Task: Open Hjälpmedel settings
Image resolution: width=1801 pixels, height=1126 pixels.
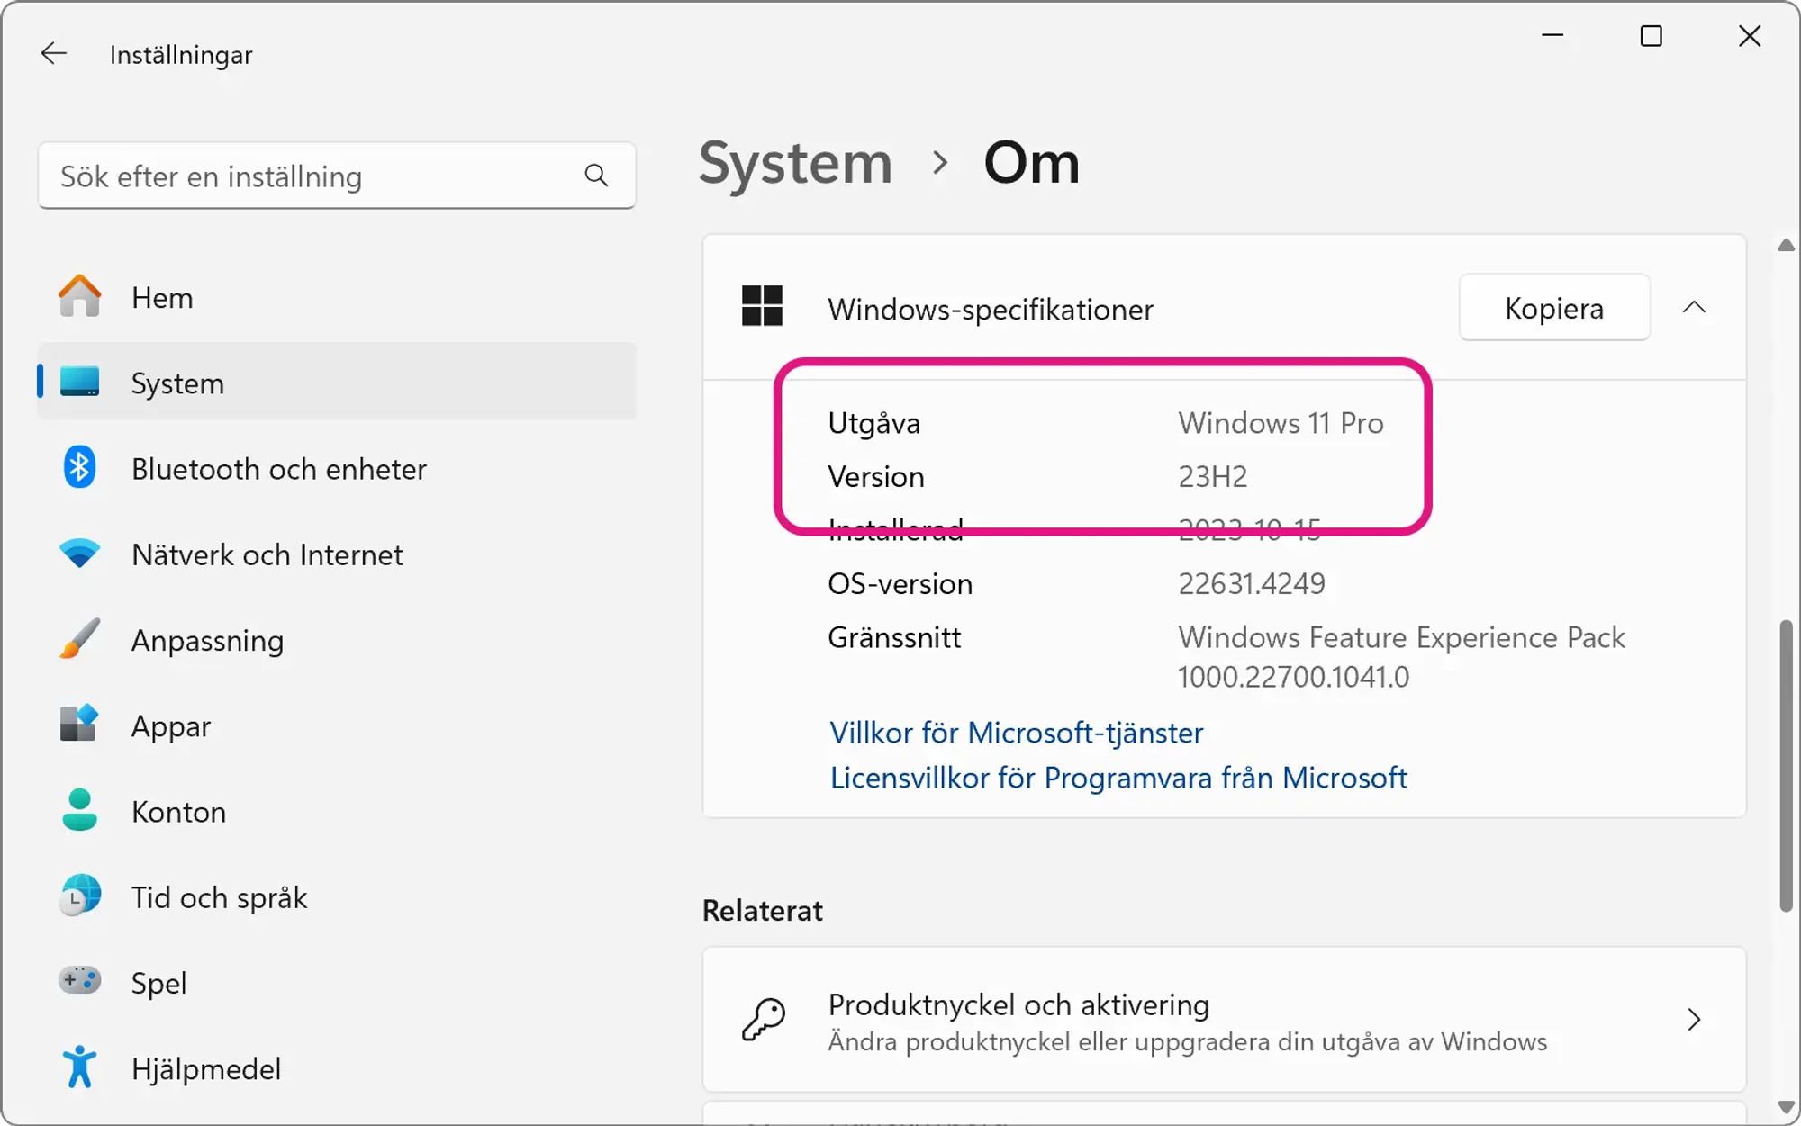Action: click(336, 1068)
